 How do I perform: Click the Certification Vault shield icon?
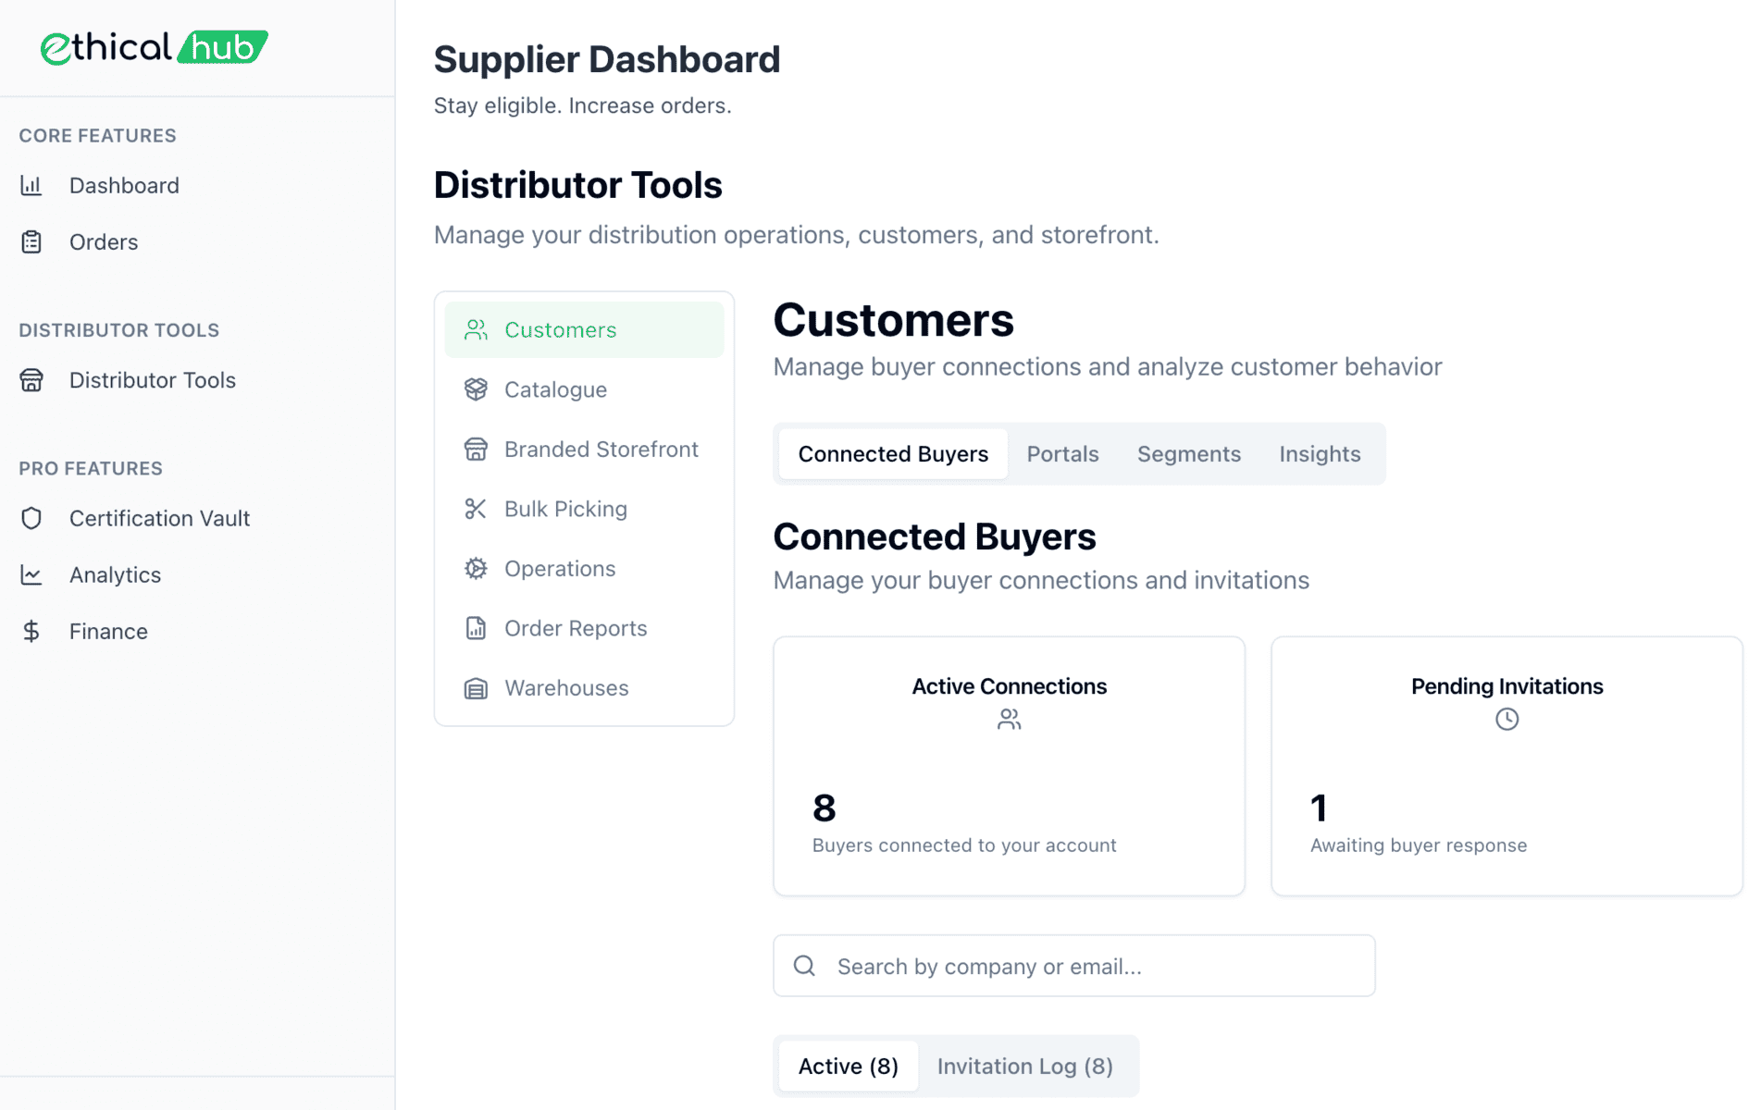pyautogui.click(x=31, y=518)
